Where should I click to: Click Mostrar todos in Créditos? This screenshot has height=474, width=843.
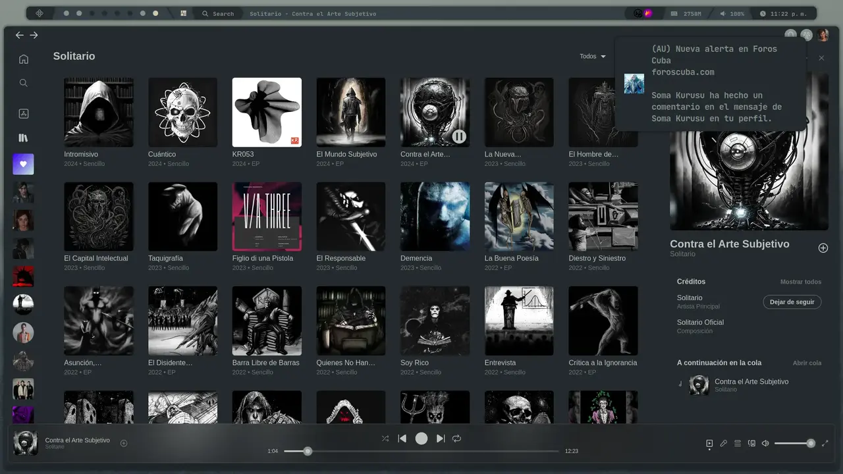(x=801, y=282)
